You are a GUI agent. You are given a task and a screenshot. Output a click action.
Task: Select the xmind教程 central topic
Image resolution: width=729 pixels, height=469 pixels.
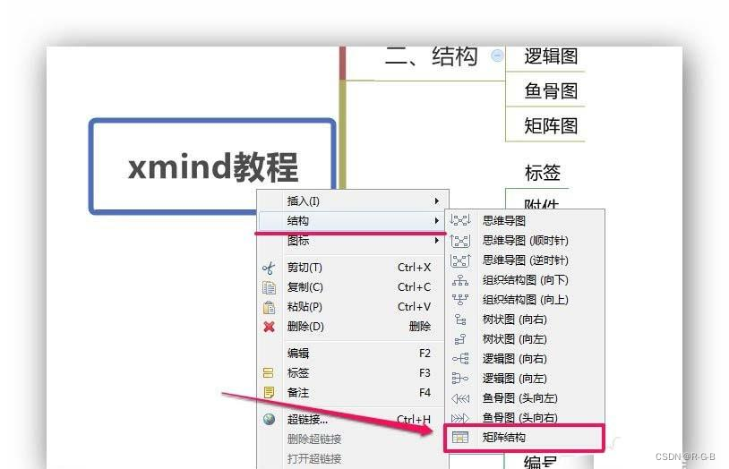(212, 166)
